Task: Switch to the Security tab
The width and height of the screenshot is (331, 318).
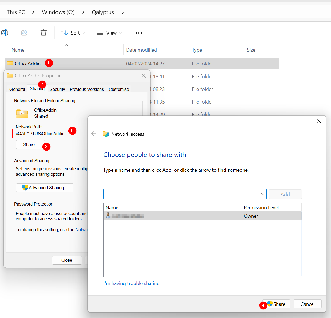Action: click(x=57, y=89)
